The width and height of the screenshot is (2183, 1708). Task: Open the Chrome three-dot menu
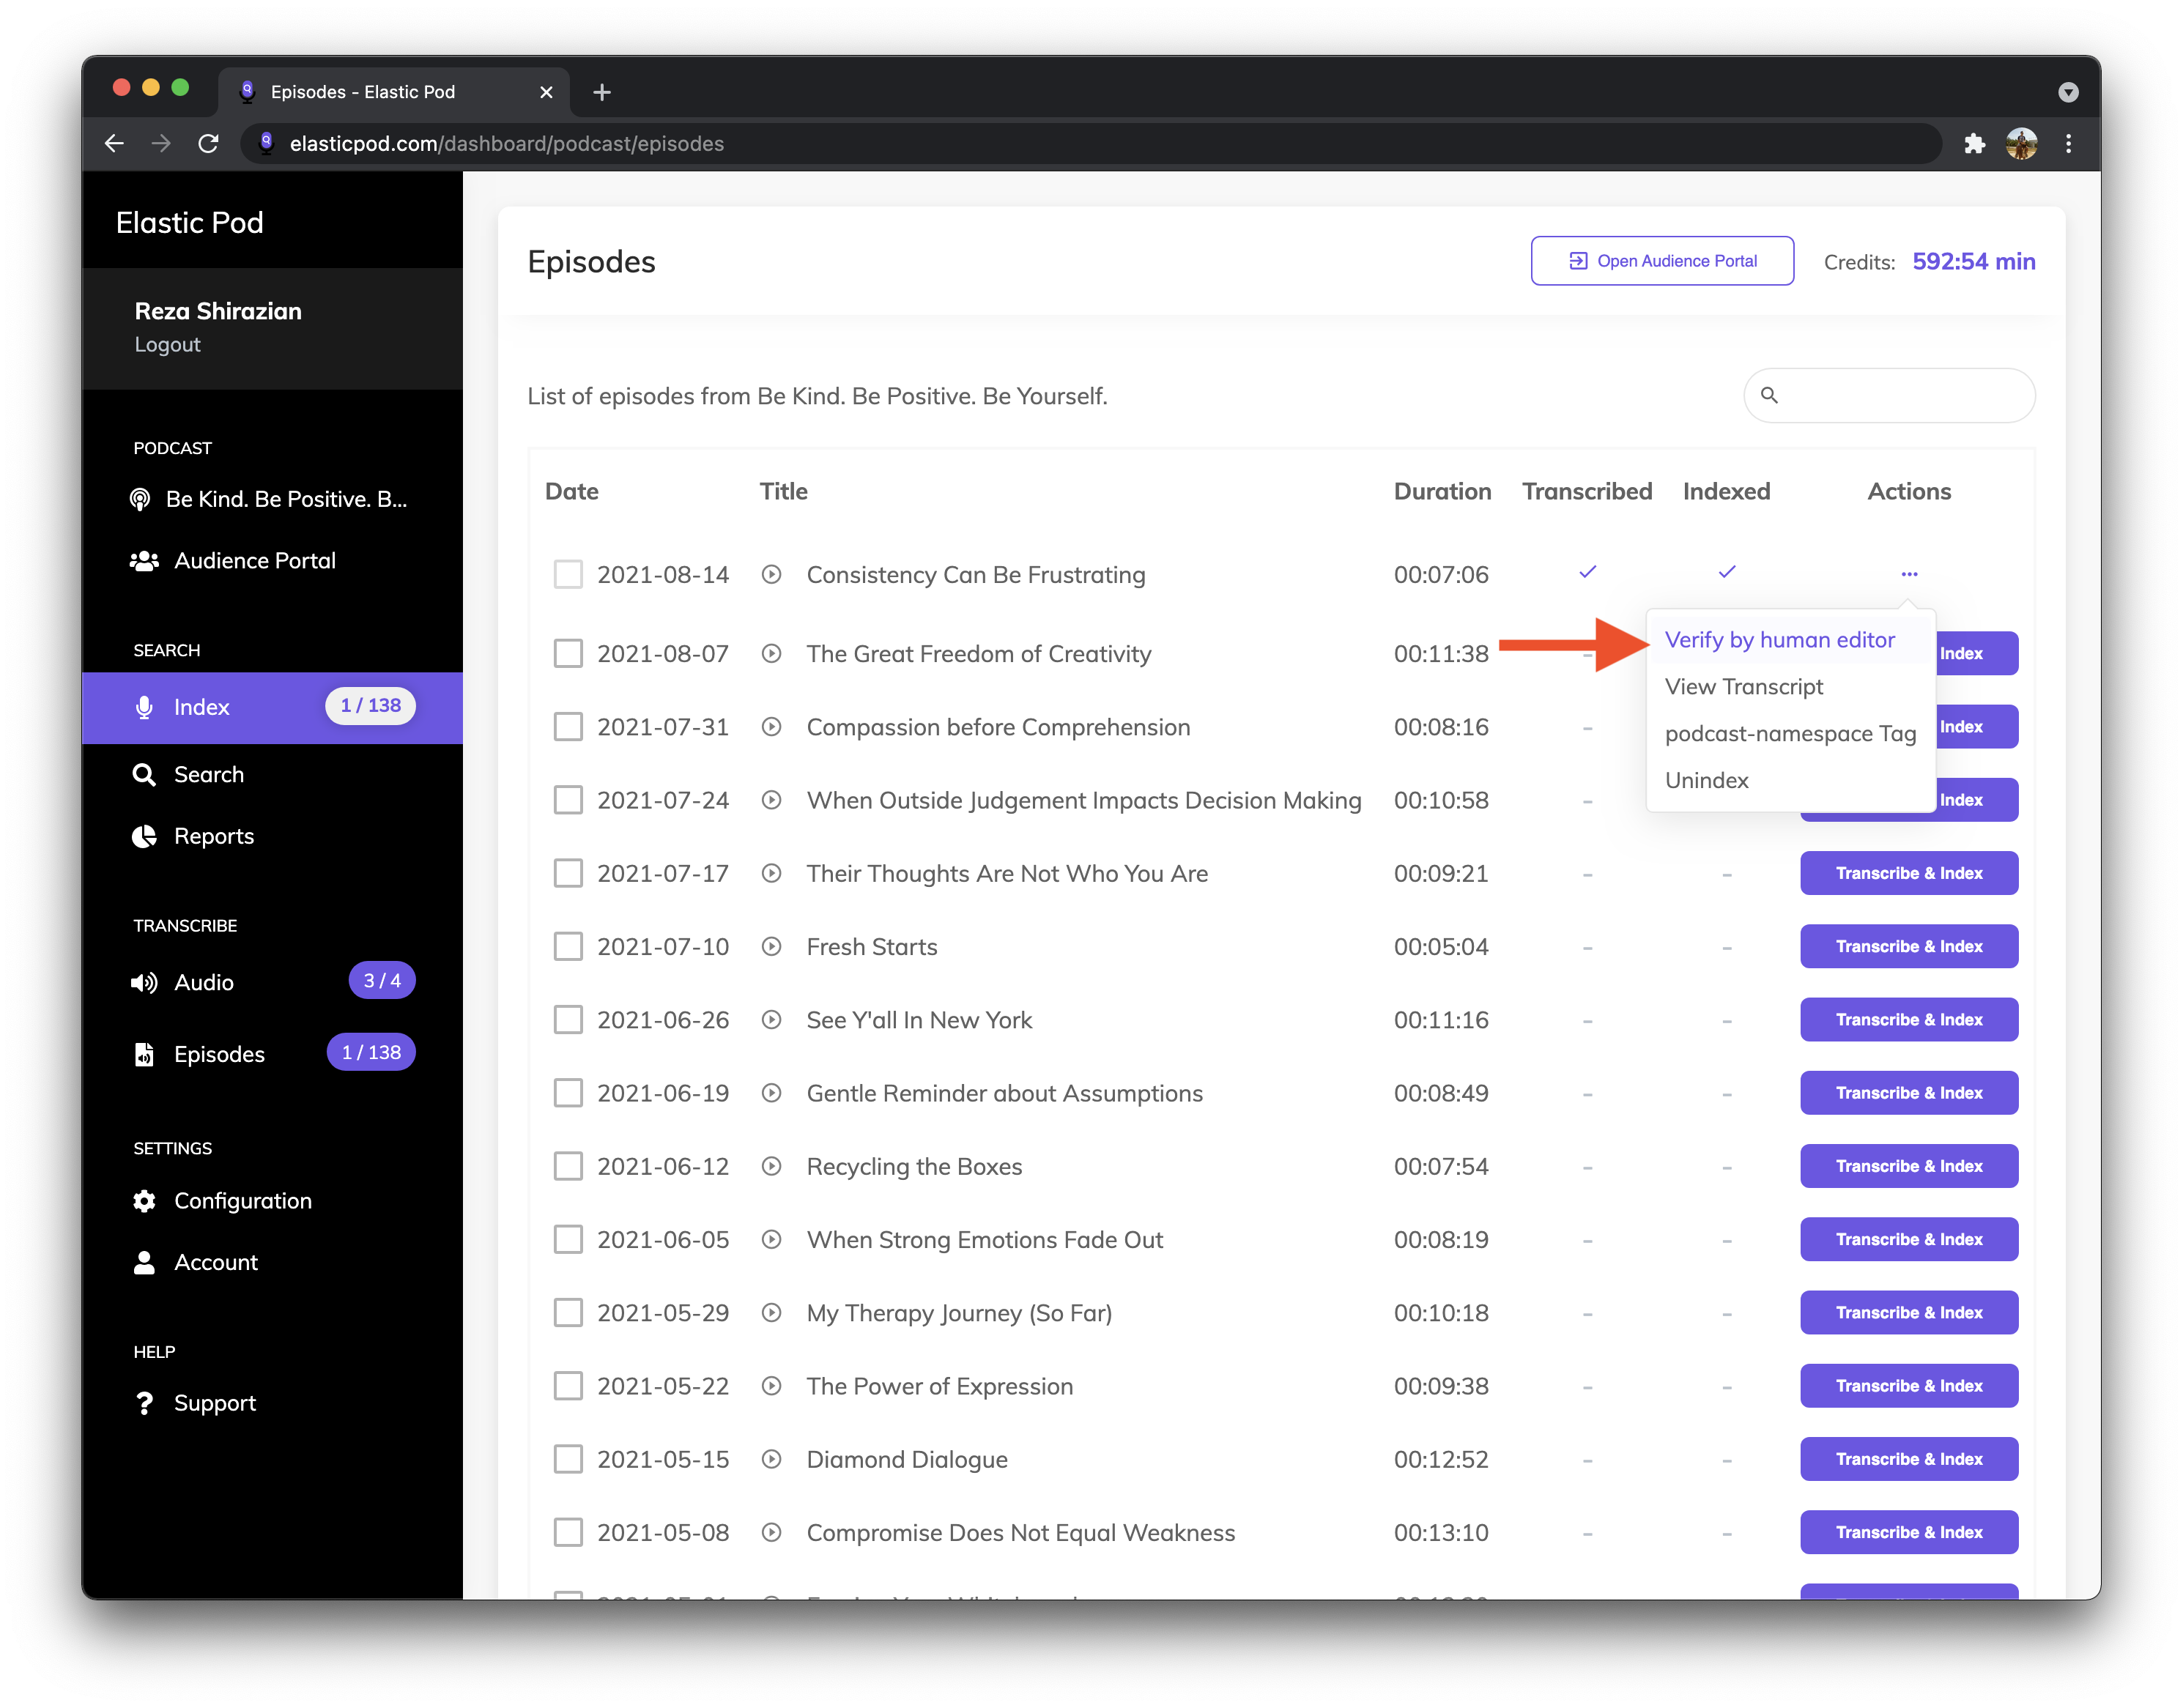click(x=2068, y=143)
